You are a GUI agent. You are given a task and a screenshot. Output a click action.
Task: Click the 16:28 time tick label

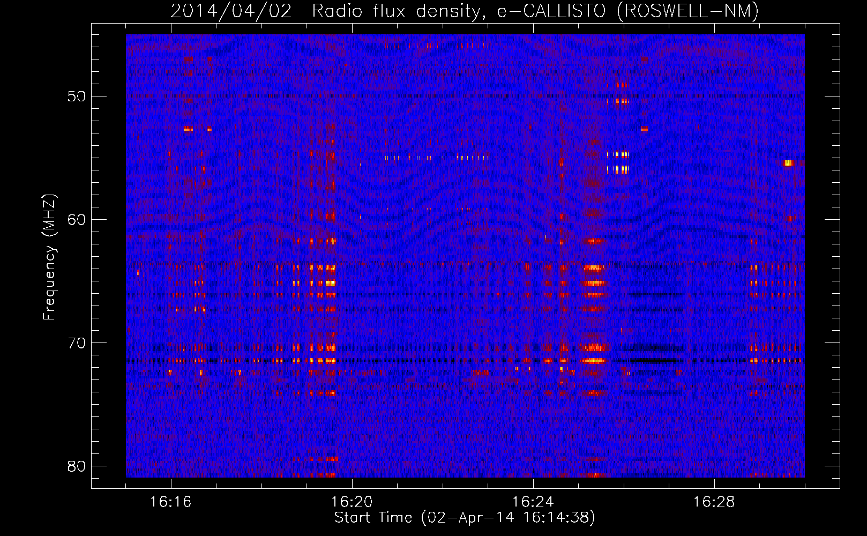coord(714,502)
